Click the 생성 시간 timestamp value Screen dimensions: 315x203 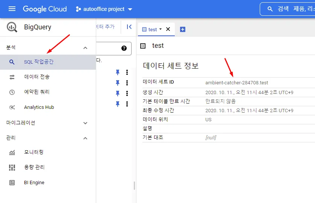(249, 92)
